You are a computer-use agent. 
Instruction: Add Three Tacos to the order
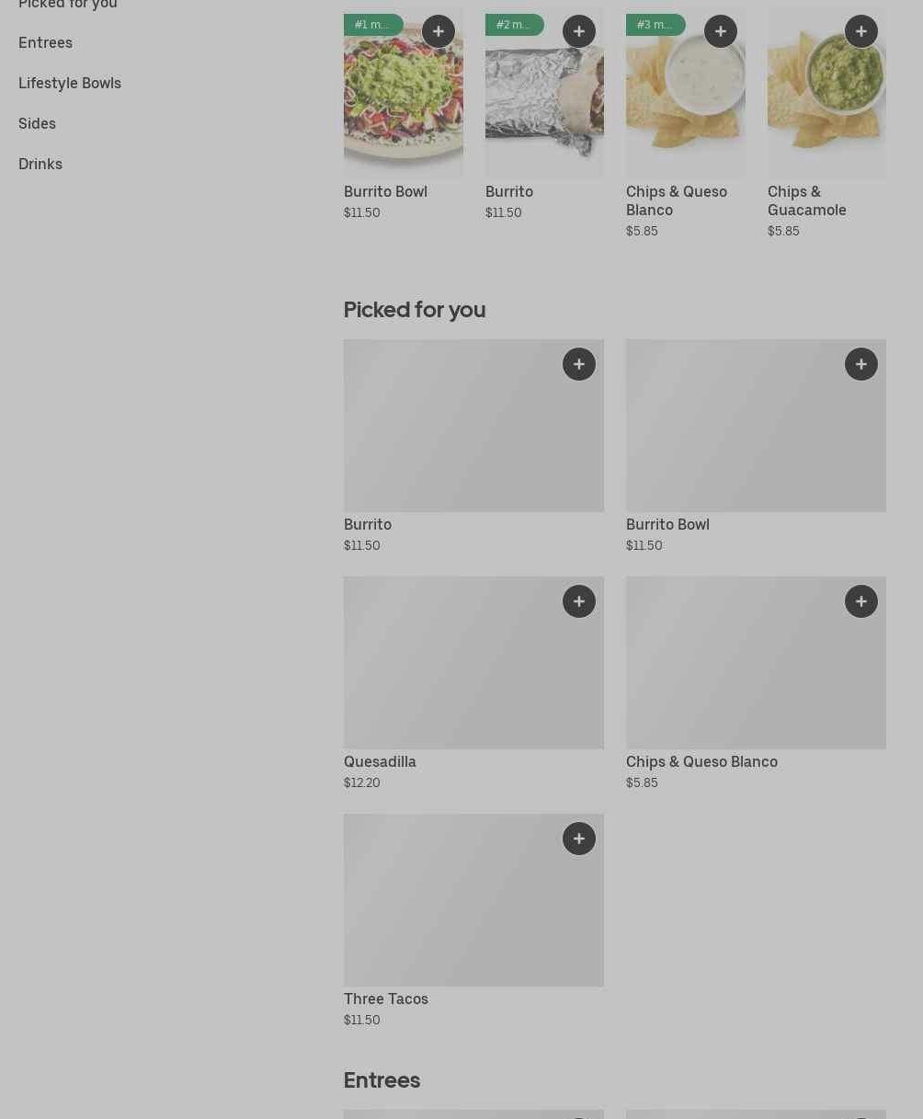(579, 839)
